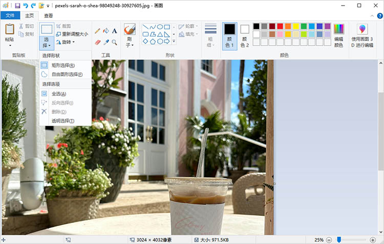384x244 pixels.
Task: Choose 自由图形选择 free-form selection
Action: pyautogui.click(x=67, y=74)
